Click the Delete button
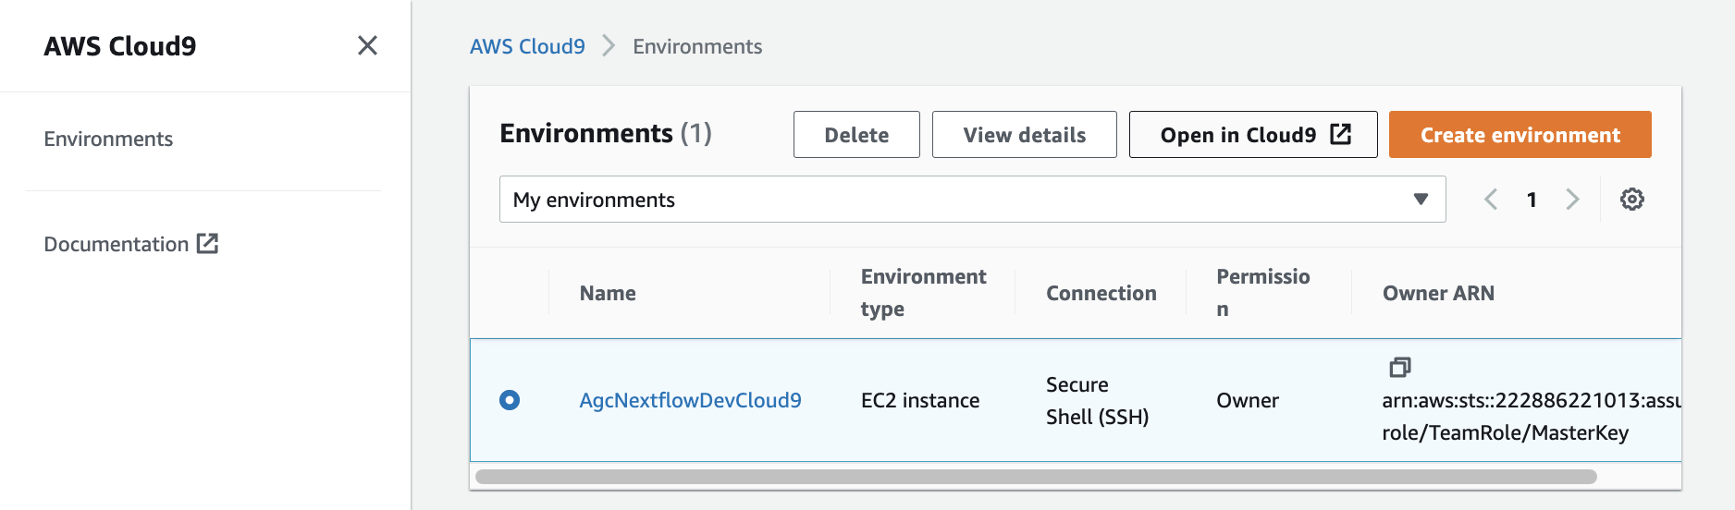The width and height of the screenshot is (1735, 510). tap(856, 135)
